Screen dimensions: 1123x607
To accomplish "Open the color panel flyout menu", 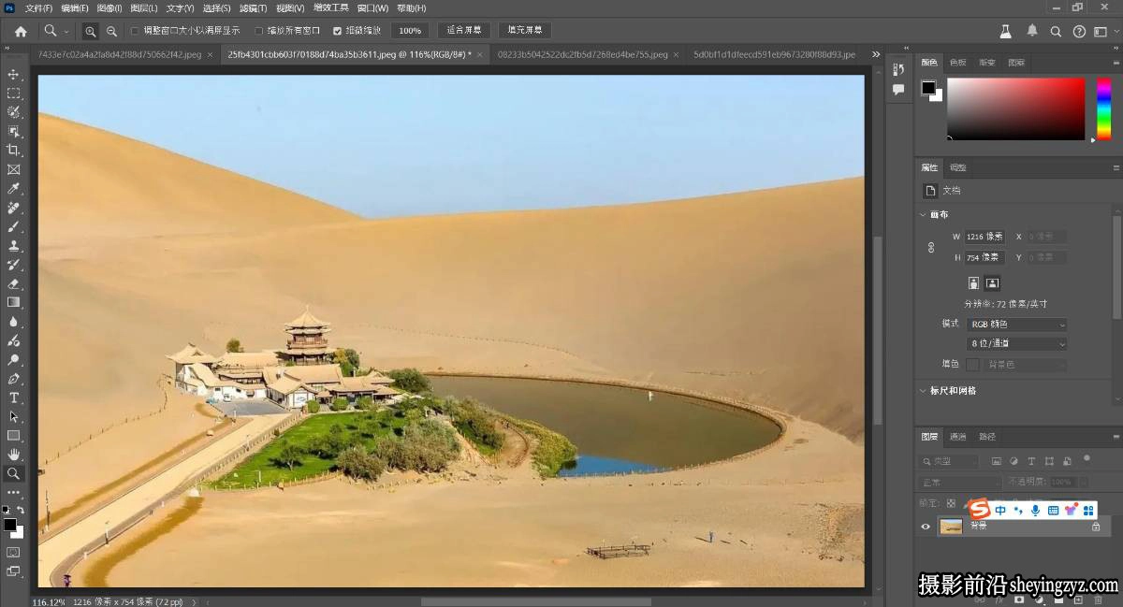I will tap(1116, 63).
